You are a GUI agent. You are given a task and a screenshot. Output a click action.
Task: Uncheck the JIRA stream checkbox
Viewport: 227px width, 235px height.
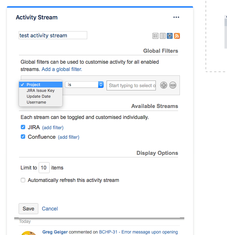click(x=23, y=127)
